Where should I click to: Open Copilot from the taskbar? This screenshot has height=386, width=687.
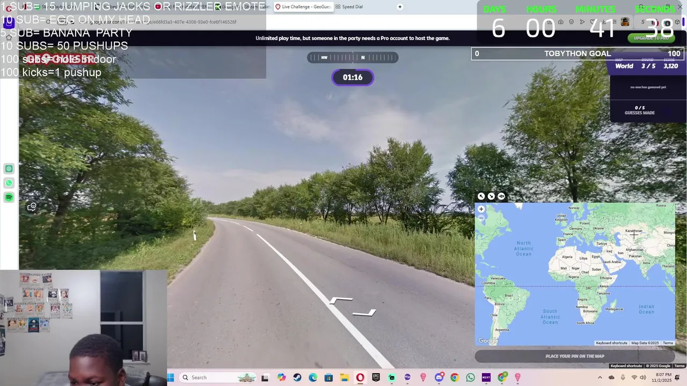click(x=282, y=378)
